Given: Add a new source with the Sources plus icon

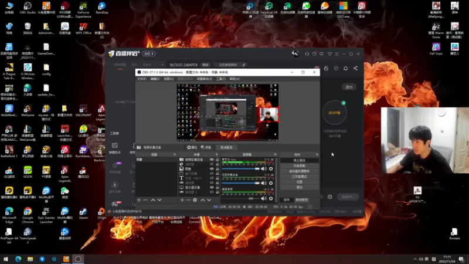Looking at the screenshot, I should [182, 199].
